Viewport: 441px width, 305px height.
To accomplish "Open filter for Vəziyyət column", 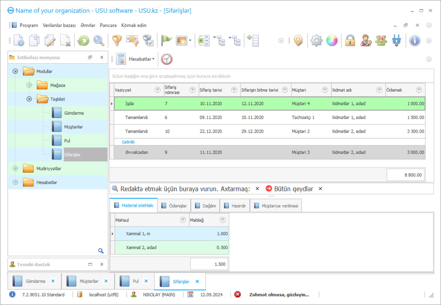I will [x=157, y=90].
